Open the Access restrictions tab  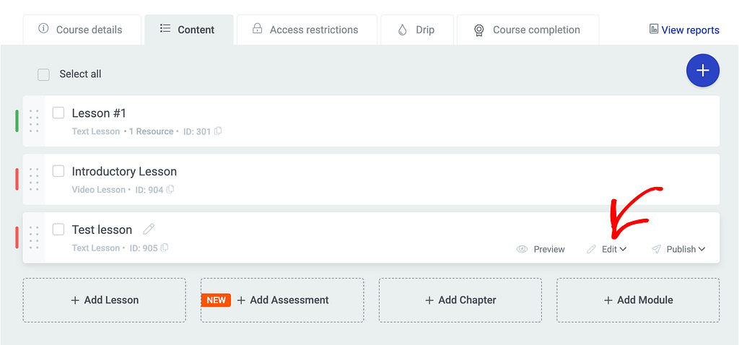[x=307, y=30]
